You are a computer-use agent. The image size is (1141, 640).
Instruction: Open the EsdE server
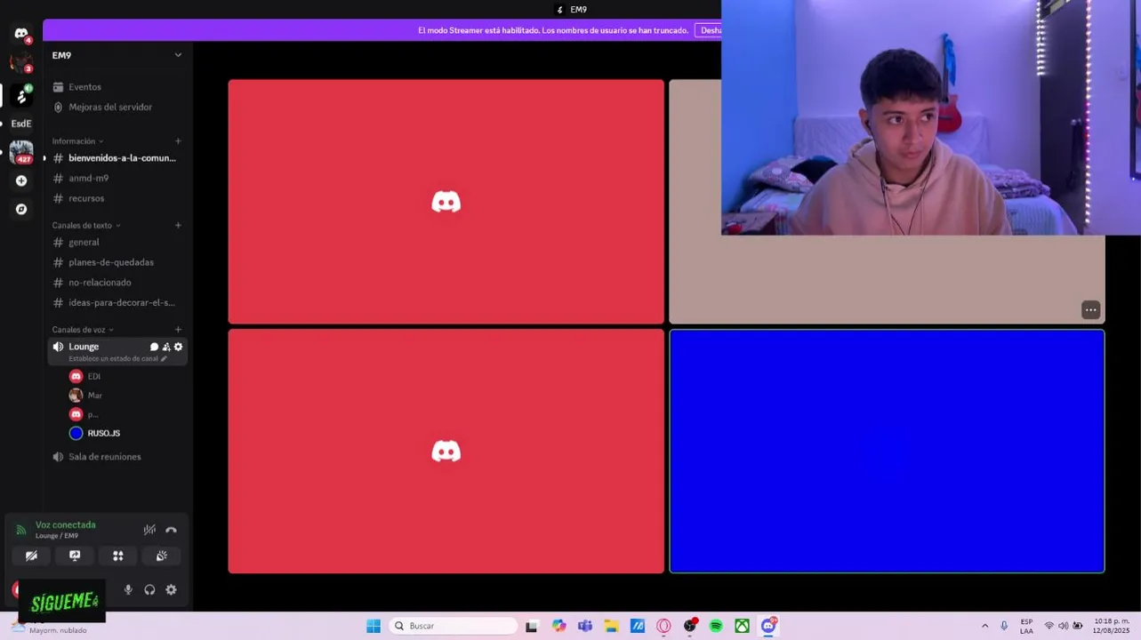pyautogui.click(x=21, y=124)
